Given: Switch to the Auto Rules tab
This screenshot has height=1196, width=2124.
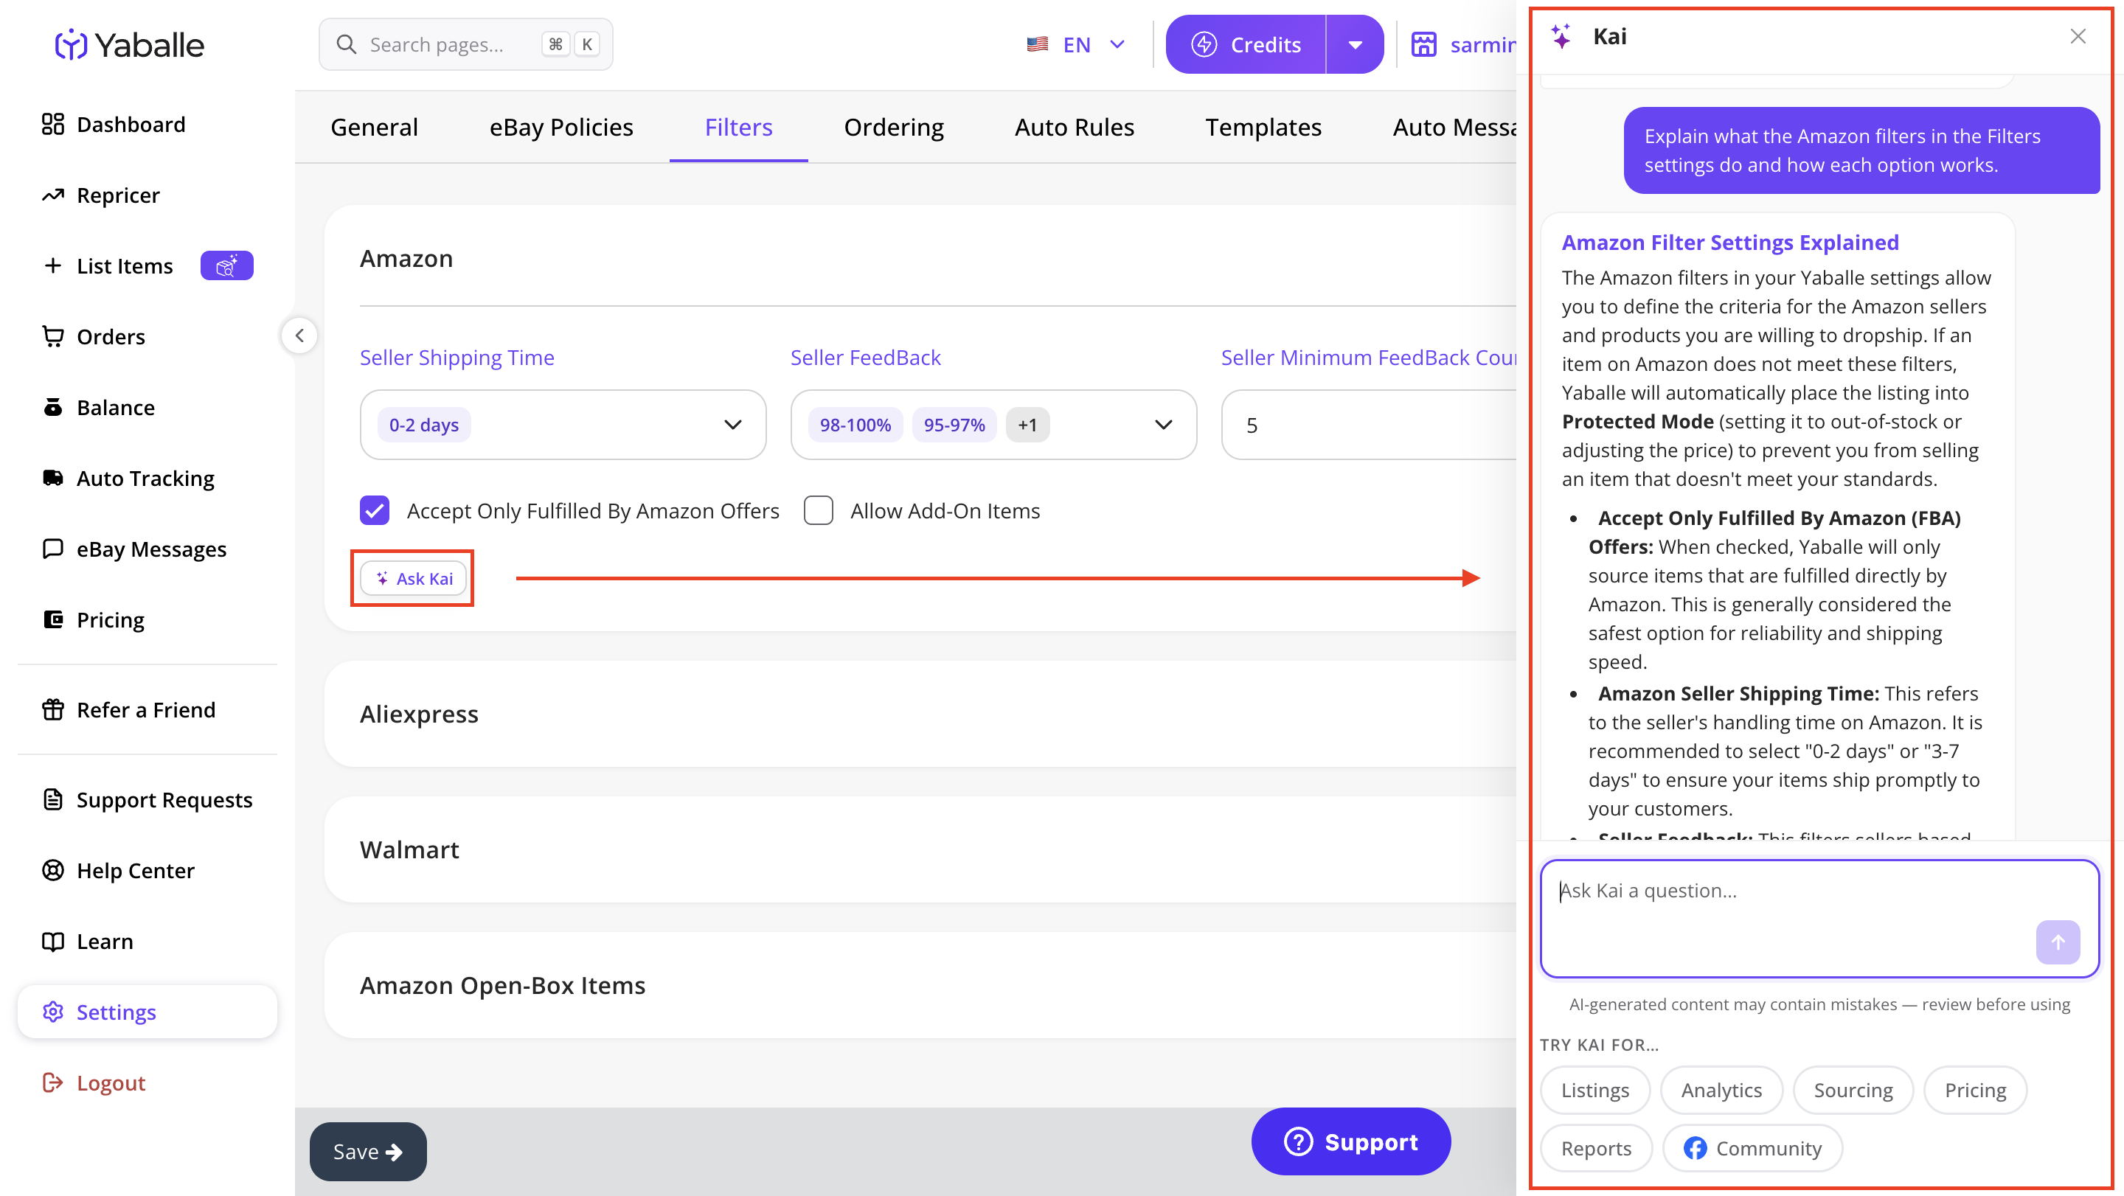Looking at the screenshot, I should pos(1074,127).
